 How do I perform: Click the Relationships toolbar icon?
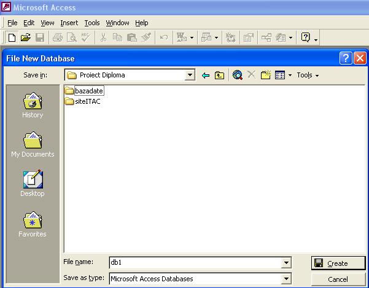tap(266, 37)
